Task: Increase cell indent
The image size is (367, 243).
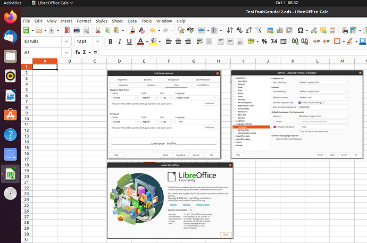Action: coord(316,41)
